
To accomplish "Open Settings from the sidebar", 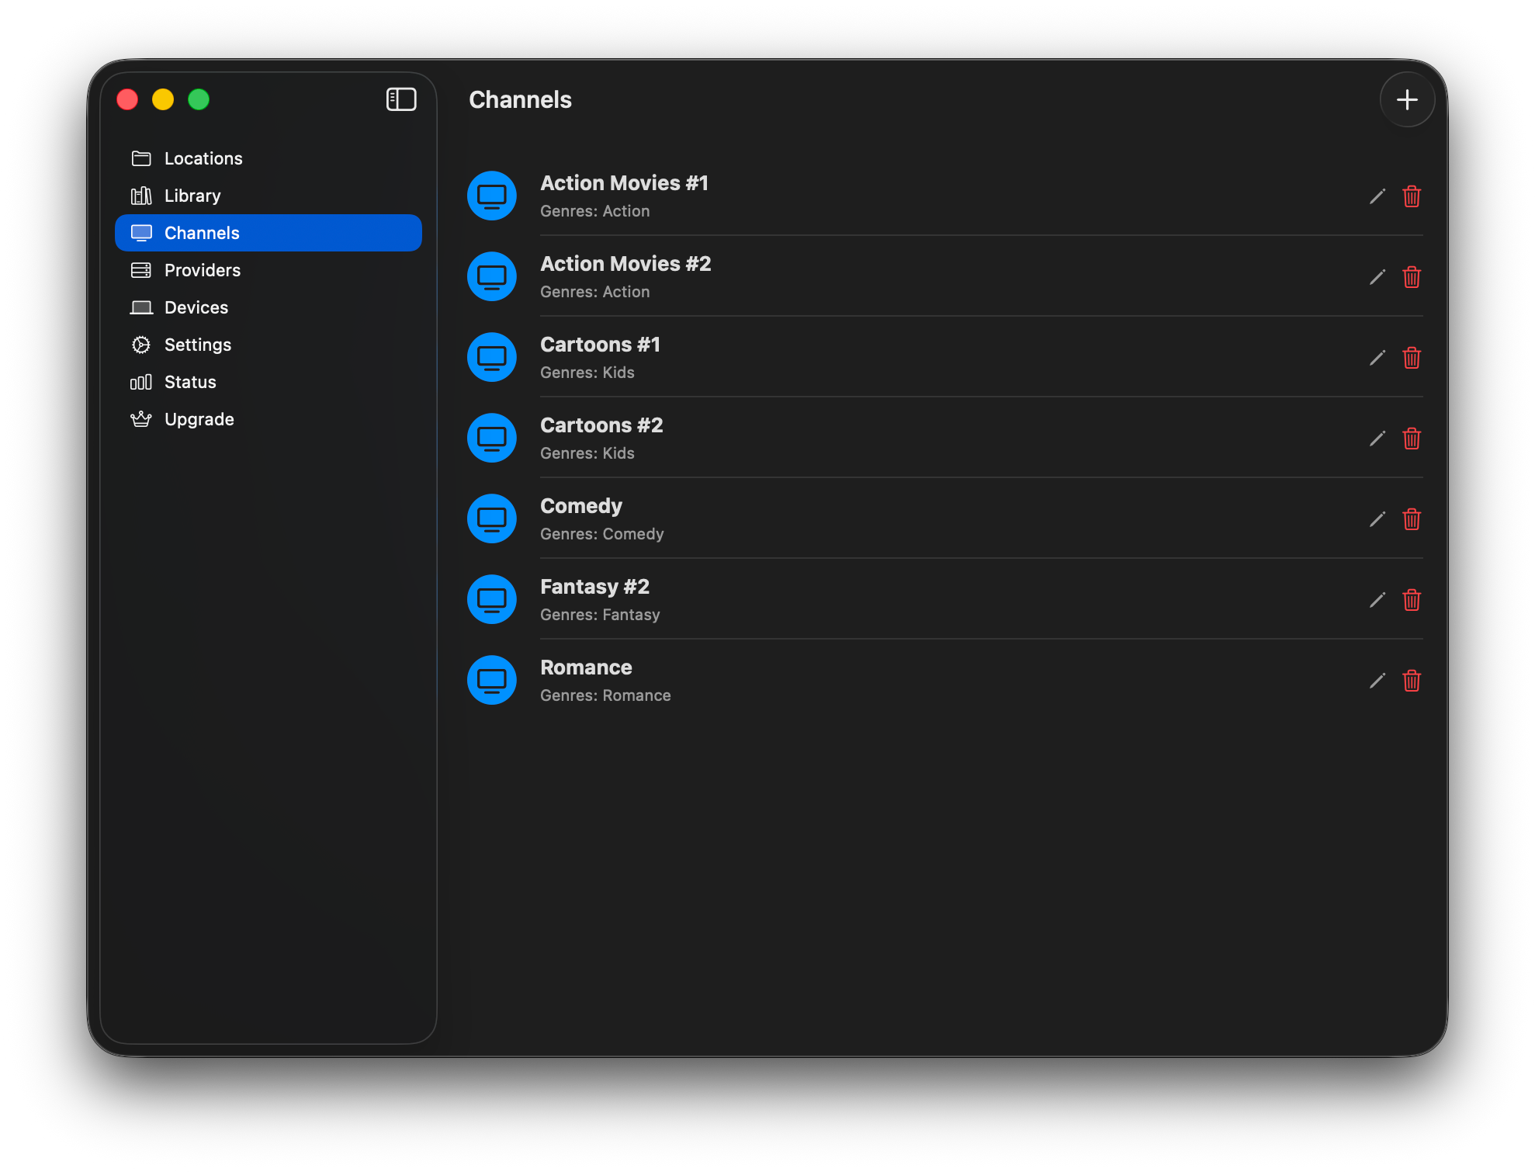I will pos(197,345).
